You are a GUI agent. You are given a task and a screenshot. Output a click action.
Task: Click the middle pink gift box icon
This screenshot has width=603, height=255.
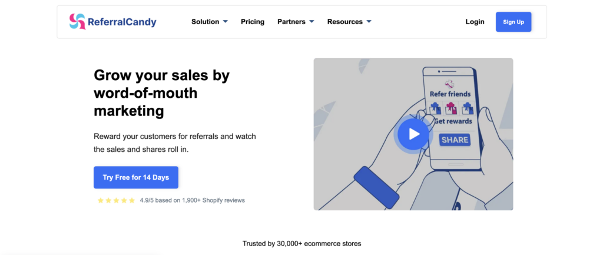(450, 108)
